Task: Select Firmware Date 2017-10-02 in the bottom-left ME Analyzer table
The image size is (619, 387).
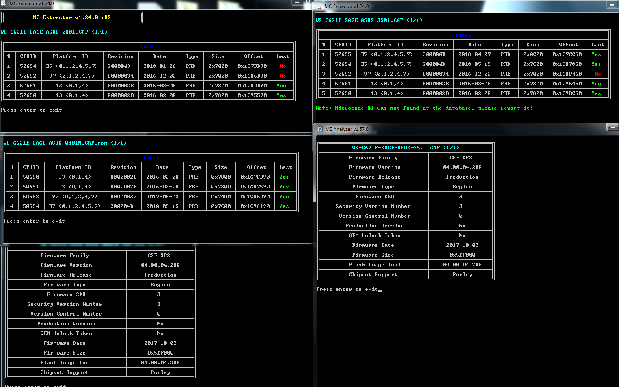Action: click(160, 343)
